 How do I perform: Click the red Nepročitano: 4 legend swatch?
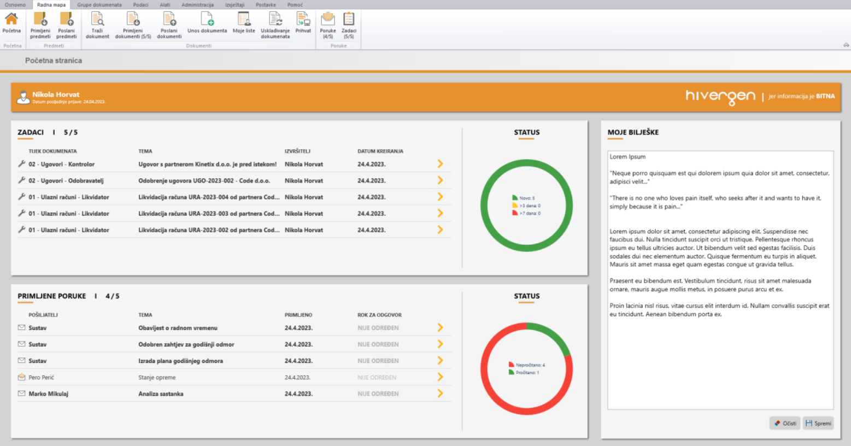coord(512,365)
